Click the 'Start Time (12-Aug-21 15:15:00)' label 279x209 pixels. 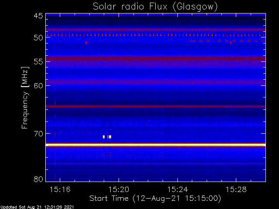coord(155,199)
